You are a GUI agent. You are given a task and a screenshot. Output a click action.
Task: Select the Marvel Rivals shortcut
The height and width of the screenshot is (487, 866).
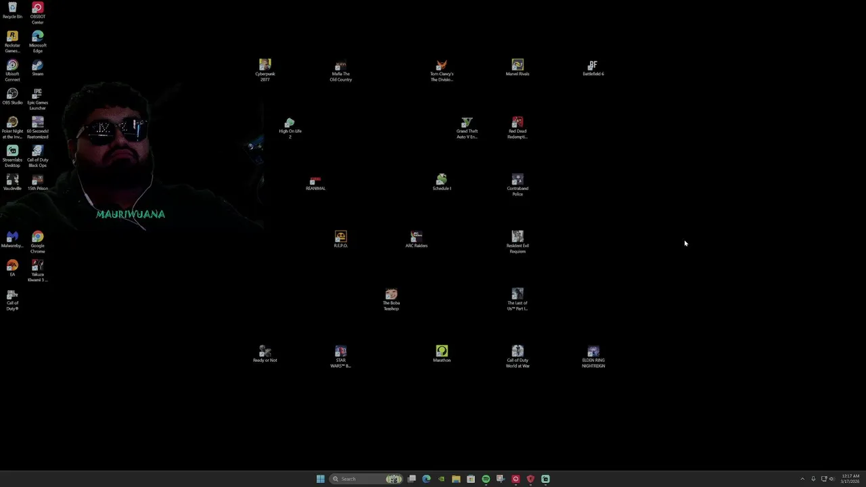518,68
